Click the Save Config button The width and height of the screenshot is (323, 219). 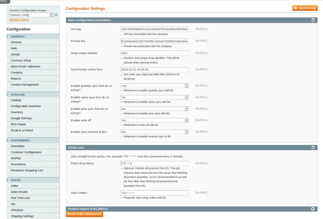pos(305,8)
